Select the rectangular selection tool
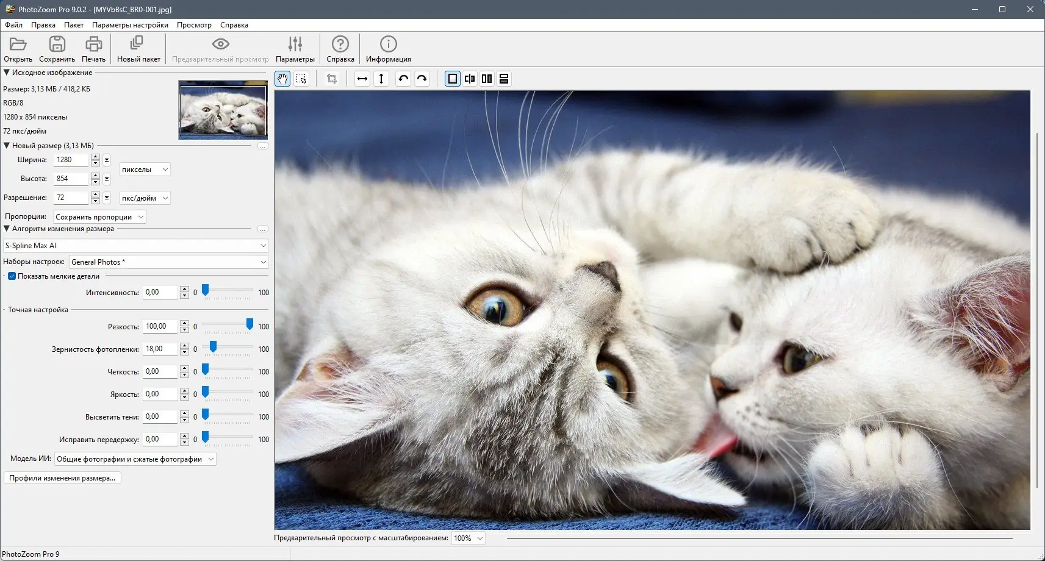The image size is (1045, 561). tap(301, 79)
